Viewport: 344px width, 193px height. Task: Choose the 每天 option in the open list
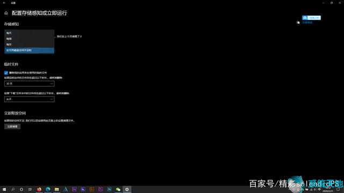[x=29, y=33]
